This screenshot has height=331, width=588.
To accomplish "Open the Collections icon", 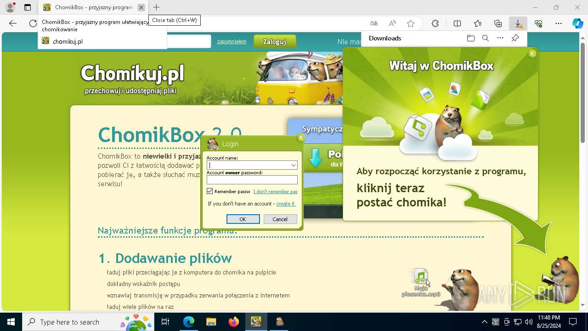I will pos(498,23).
